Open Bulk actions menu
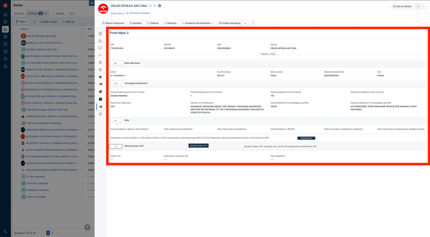 tap(49, 22)
